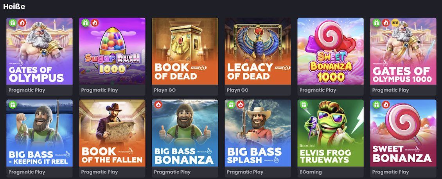Open the Book of the Fallen game
Viewport: 442px width, 179px height.
(x=112, y=133)
